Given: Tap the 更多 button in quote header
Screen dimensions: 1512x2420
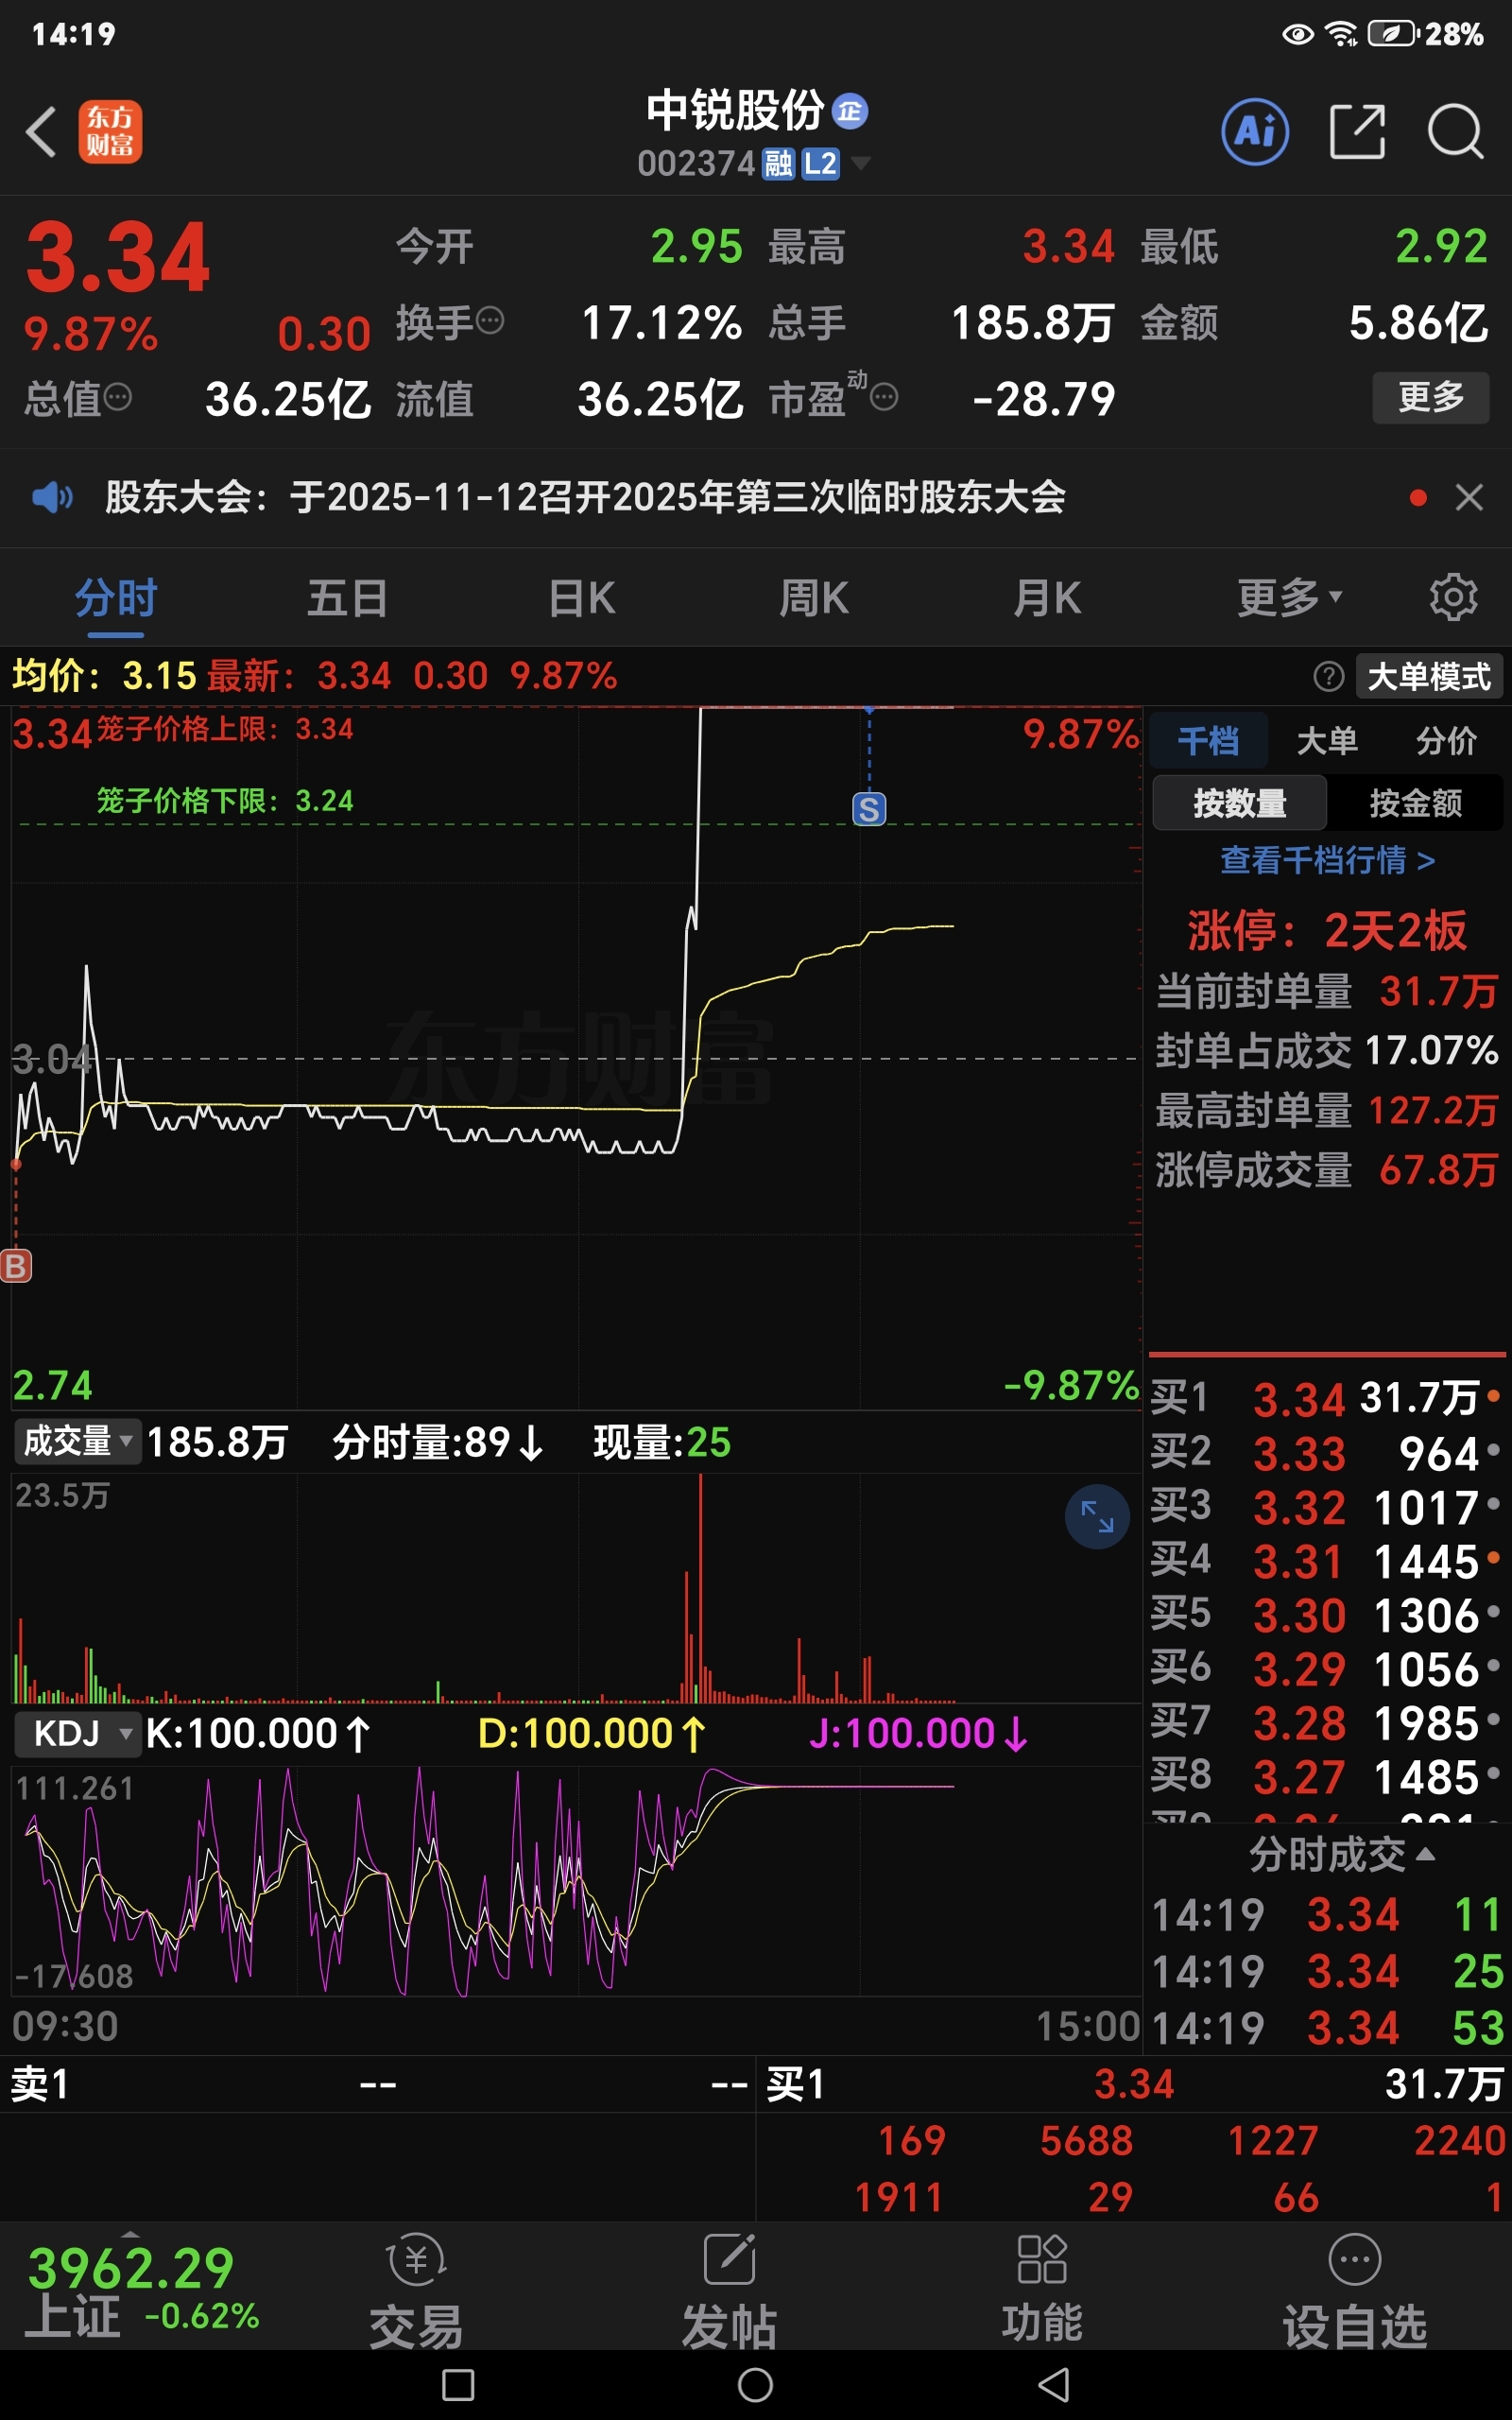Looking at the screenshot, I should coord(1431,398).
